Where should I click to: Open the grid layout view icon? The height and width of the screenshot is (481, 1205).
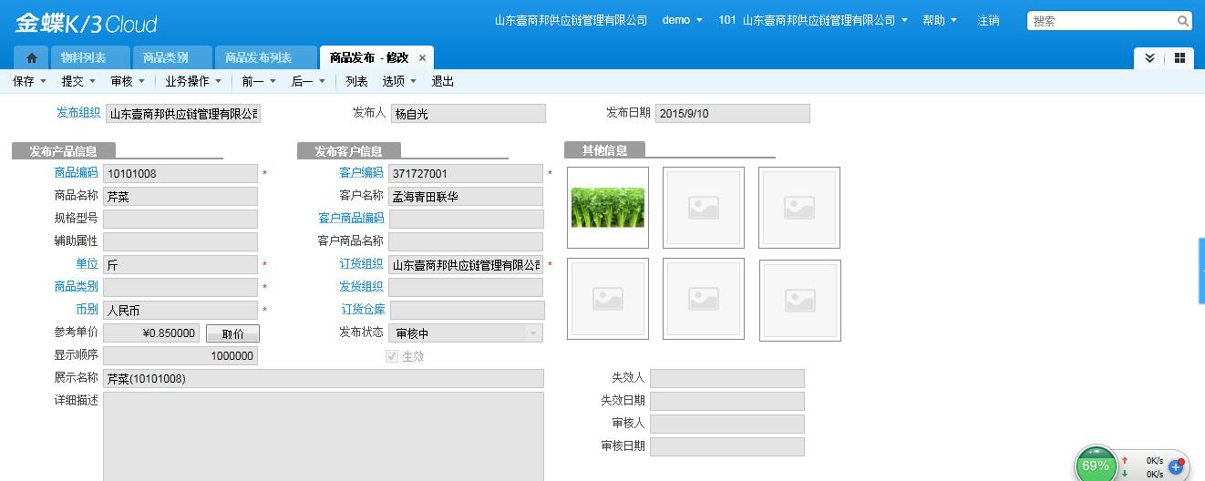point(1179,58)
